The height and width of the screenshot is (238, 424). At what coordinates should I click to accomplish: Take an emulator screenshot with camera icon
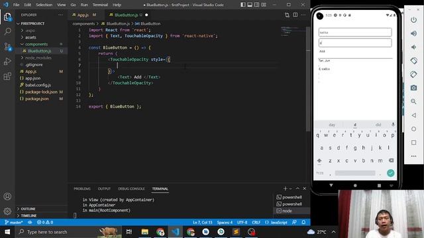413,88
